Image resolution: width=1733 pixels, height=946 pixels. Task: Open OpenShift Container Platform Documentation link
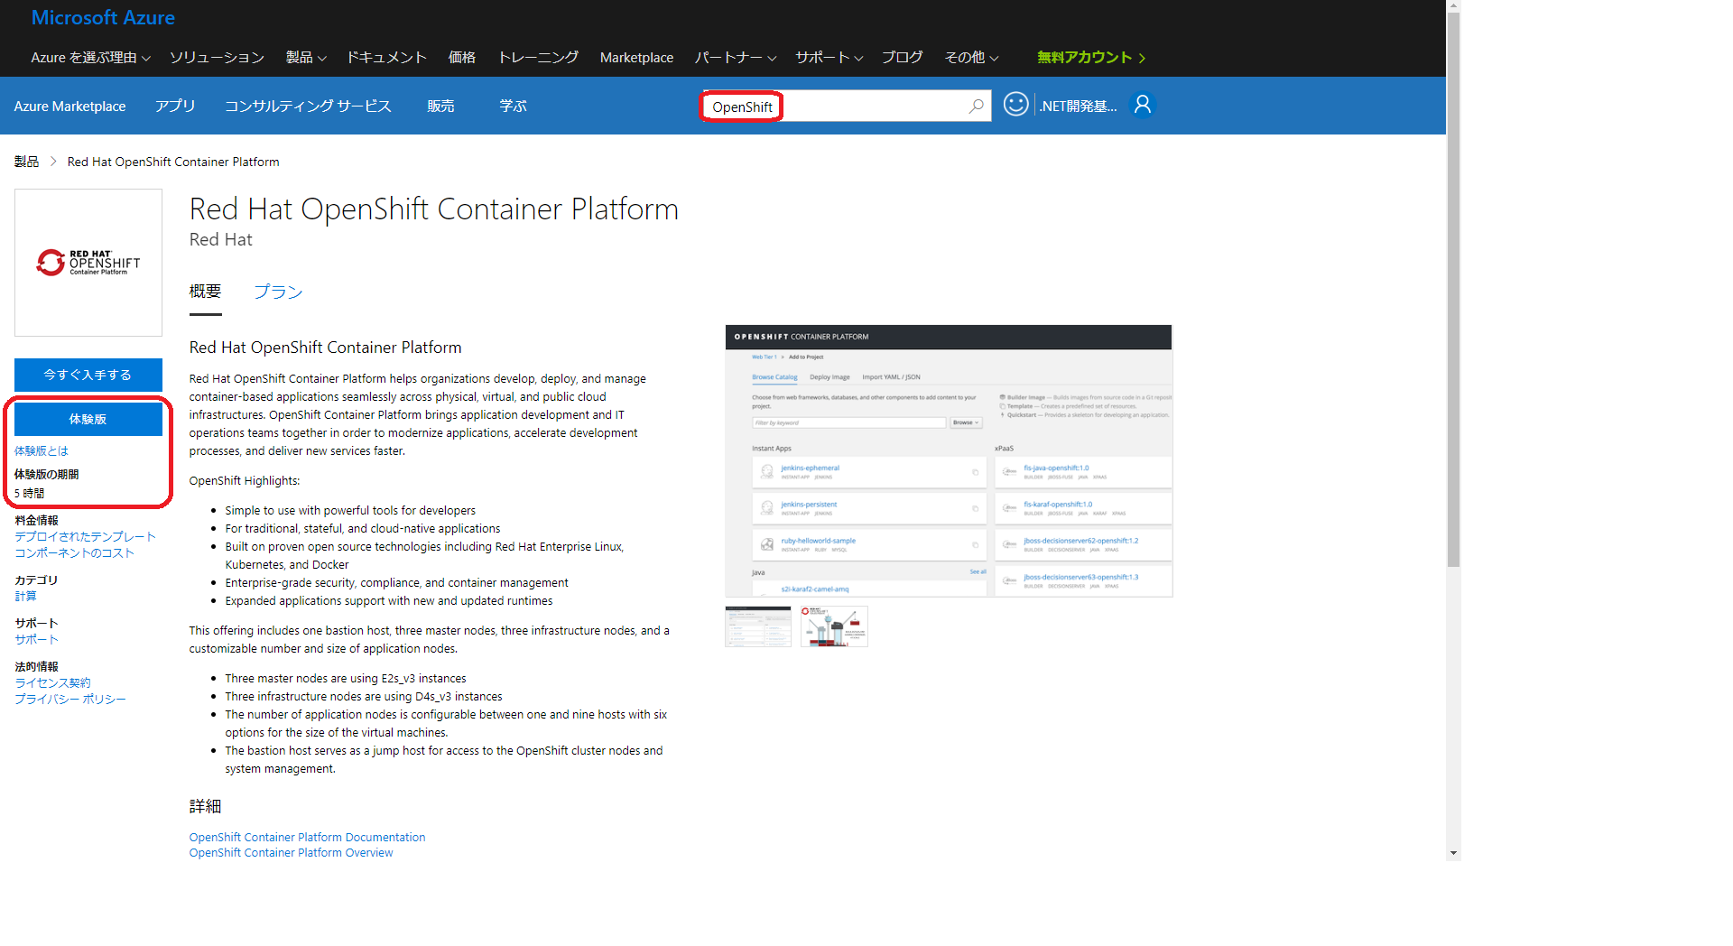307,838
